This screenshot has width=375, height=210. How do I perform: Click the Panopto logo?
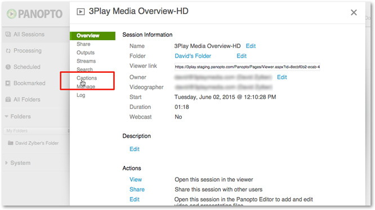click(35, 14)
